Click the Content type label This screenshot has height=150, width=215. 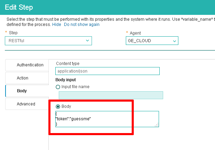click(67, 64)
